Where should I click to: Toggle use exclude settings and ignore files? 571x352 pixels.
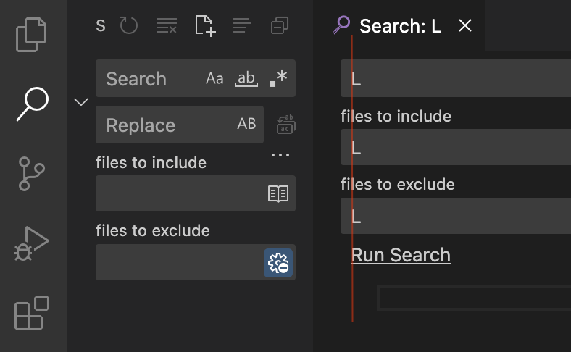[278, 263]
